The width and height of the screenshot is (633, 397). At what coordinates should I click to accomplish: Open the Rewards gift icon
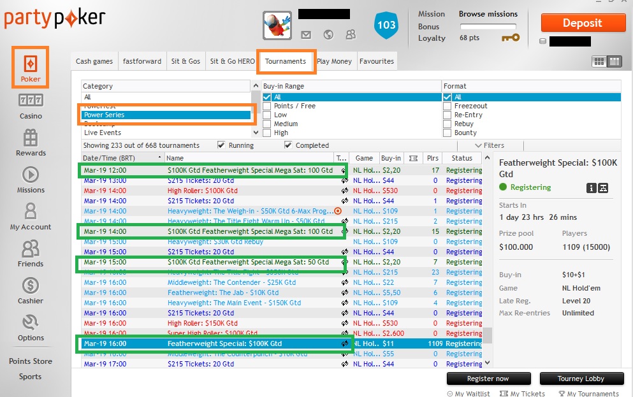pyautogui.click(x=31, y=138)
